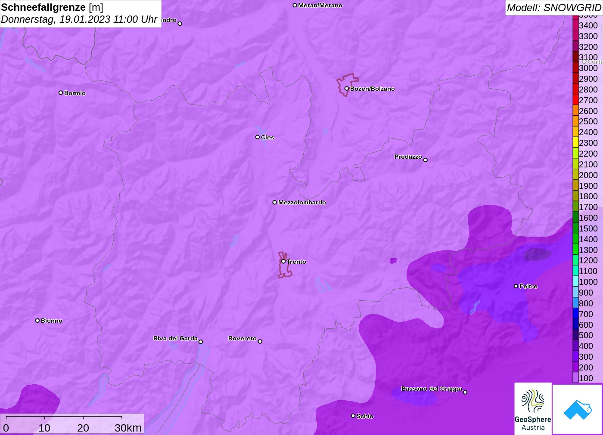Click the Bozen/Bolzano label text
The width and height of the screenshot is (603, 435).
373,89
